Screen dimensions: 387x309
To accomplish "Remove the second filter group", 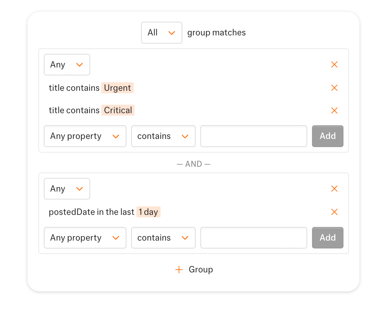I will click(334, 189).
